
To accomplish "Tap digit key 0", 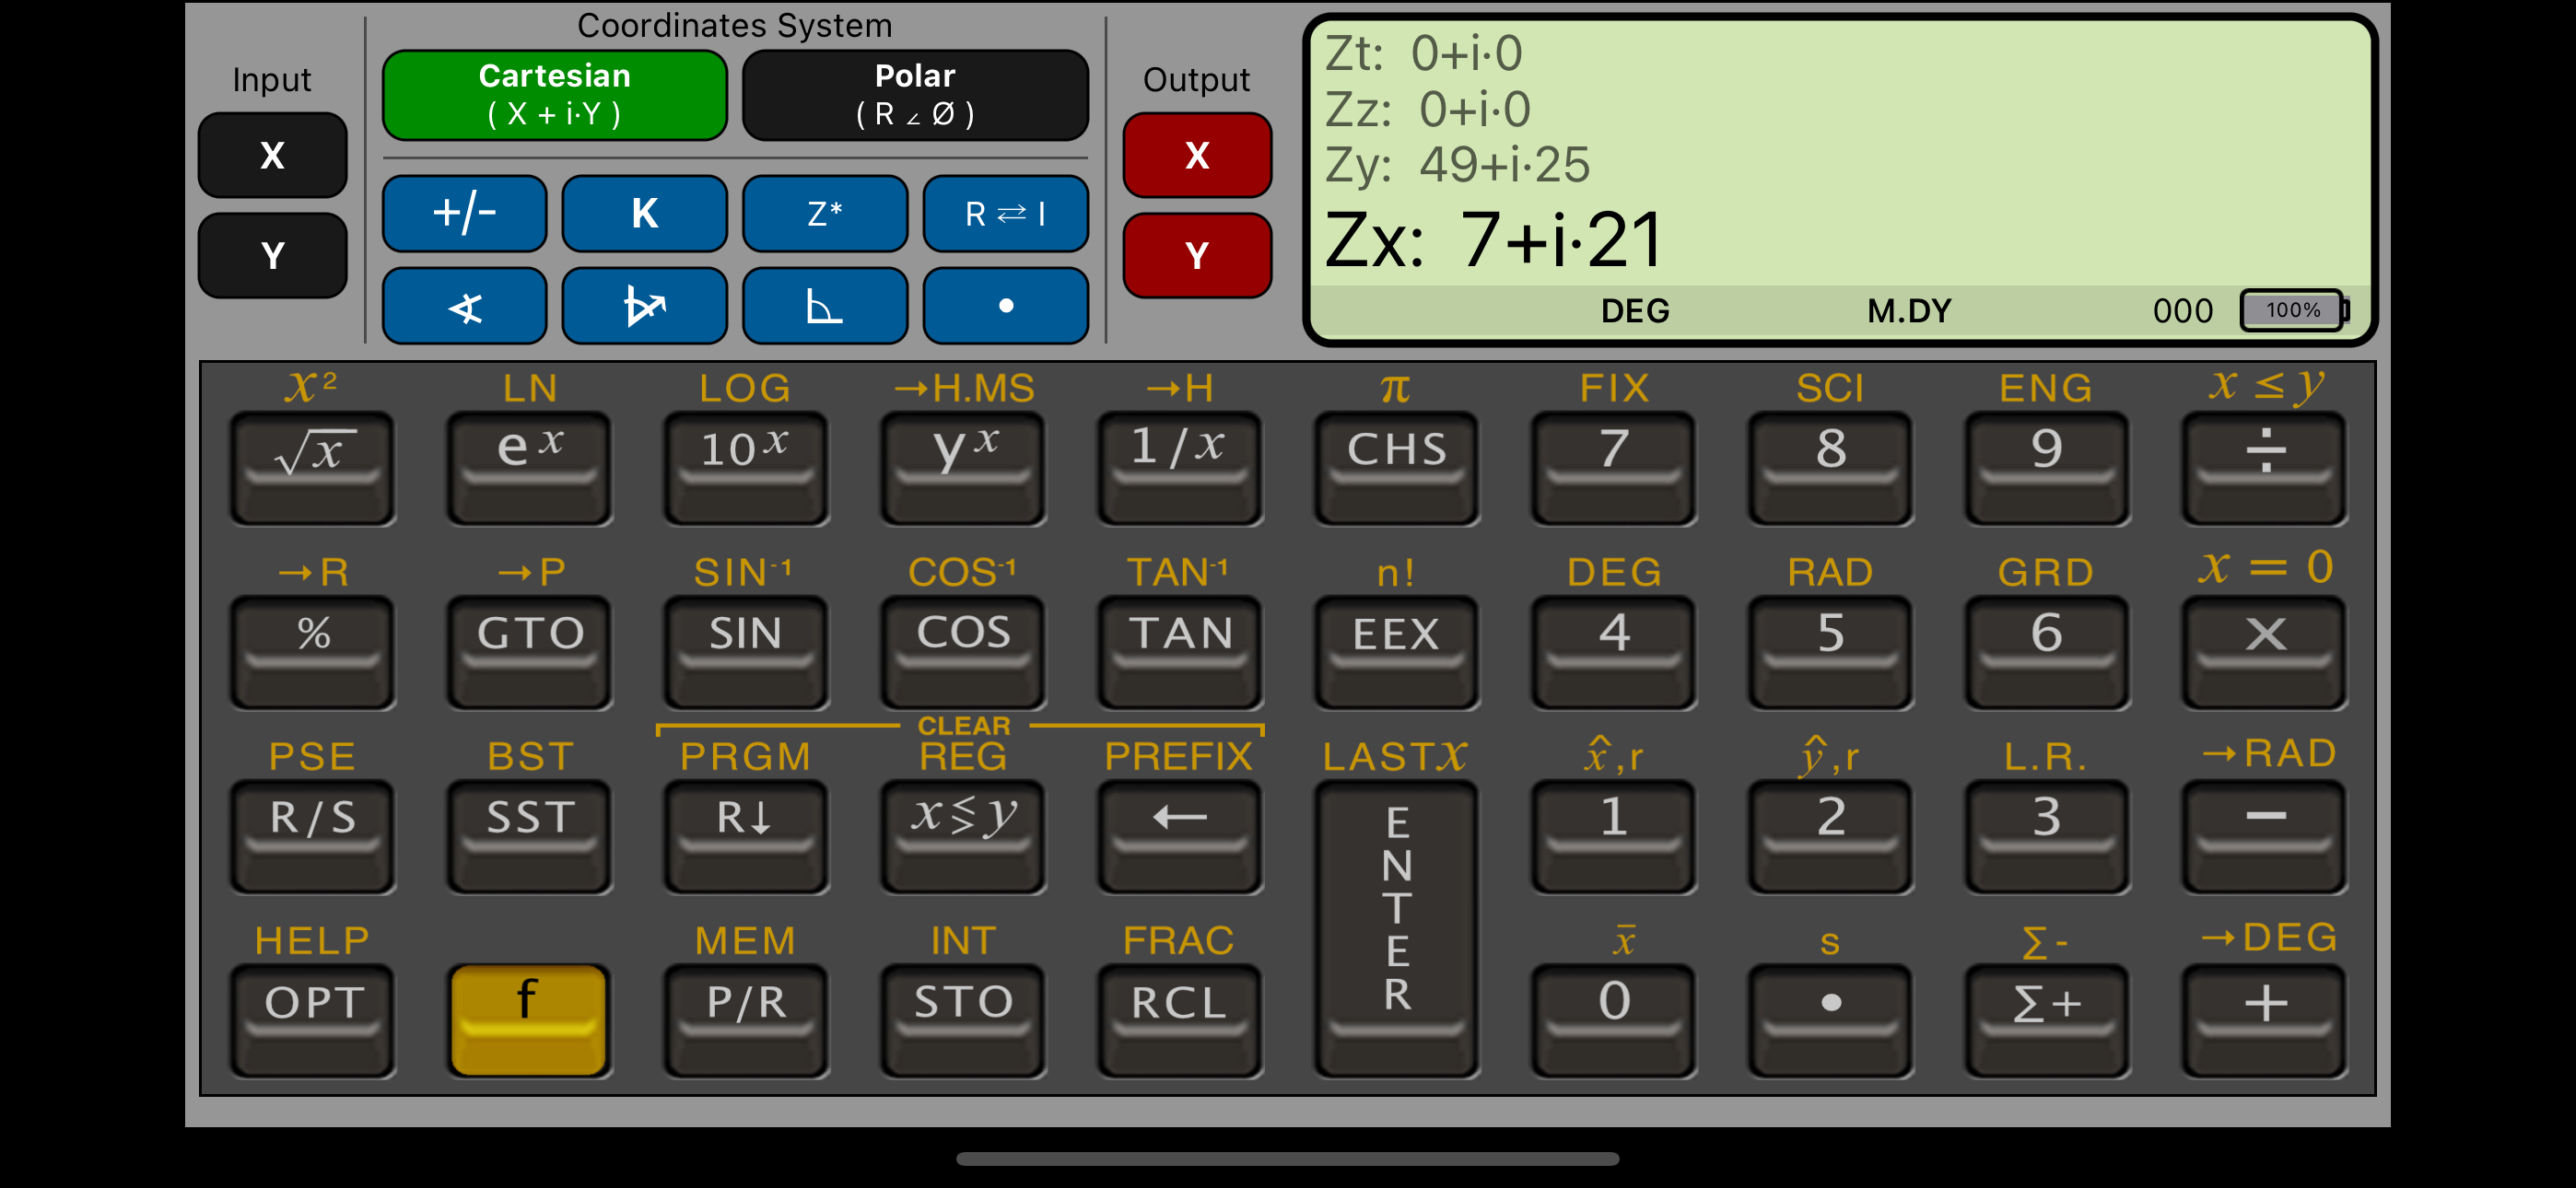I will click(1614, 1021).
